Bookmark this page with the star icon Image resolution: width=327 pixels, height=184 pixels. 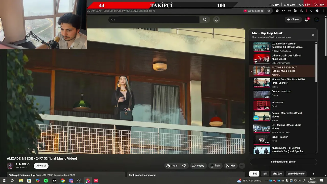[269, 11]
